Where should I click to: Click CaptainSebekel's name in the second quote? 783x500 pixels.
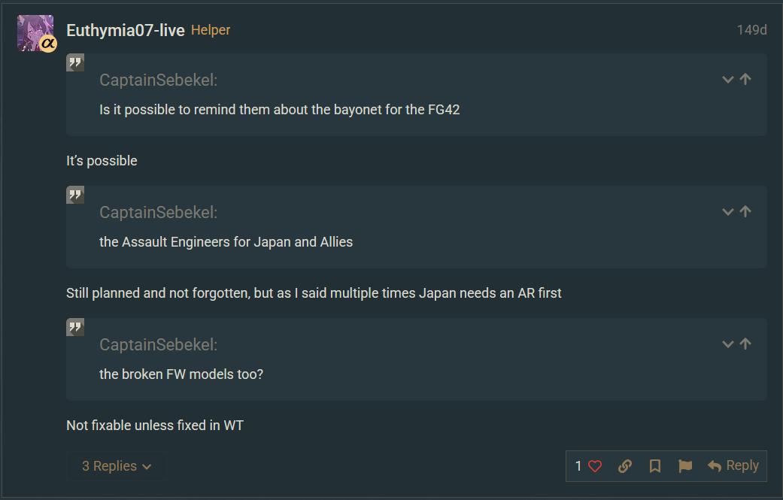(158, 213)
